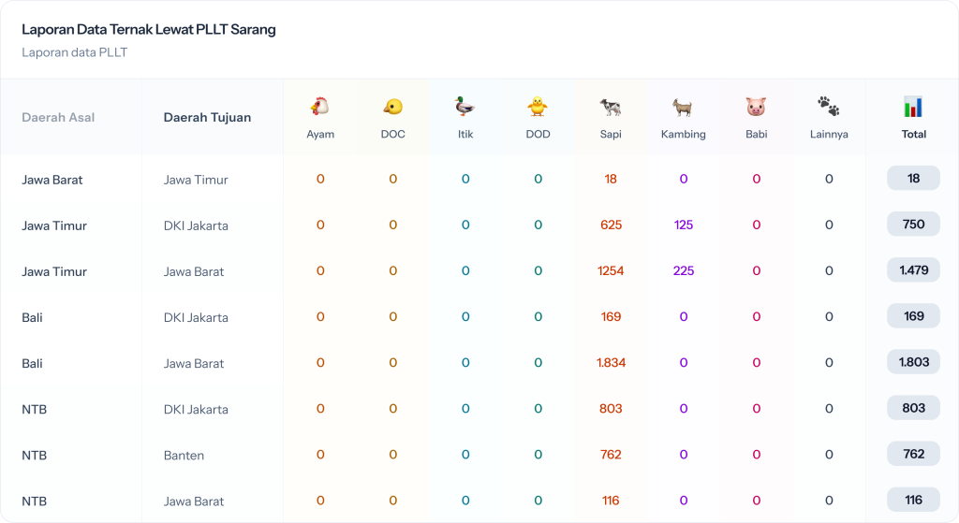
Task: Click the 1.803 total badge
Action: tap(913, 362)
